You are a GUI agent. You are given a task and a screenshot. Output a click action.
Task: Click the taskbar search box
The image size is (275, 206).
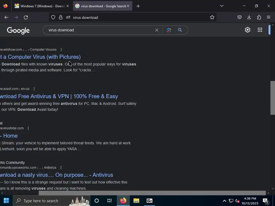click(x=52, y=201)
